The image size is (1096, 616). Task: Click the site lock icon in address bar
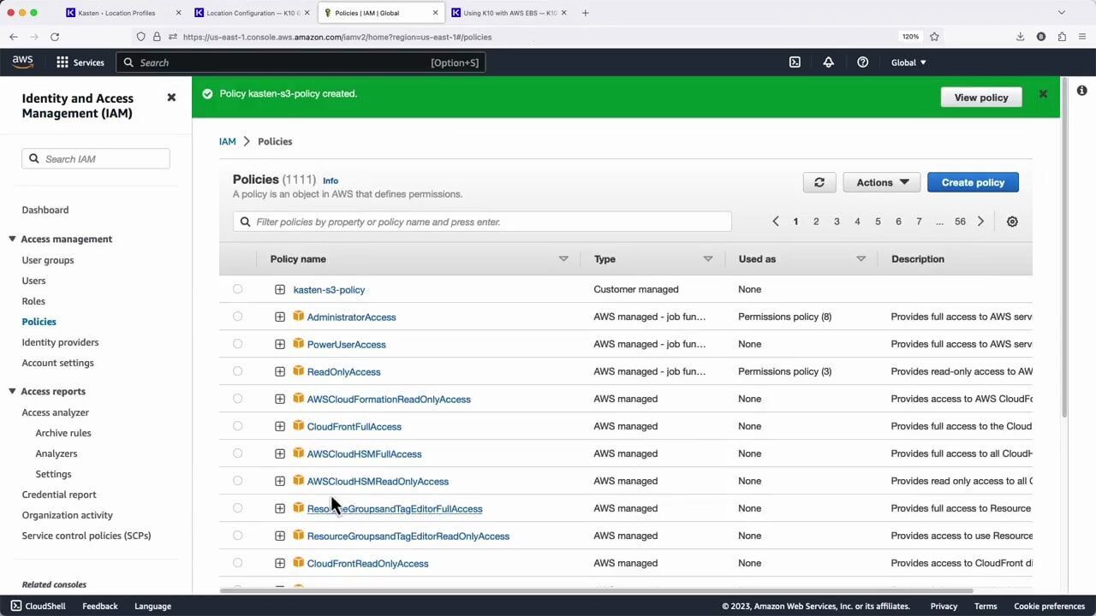(x=157, y=37)
